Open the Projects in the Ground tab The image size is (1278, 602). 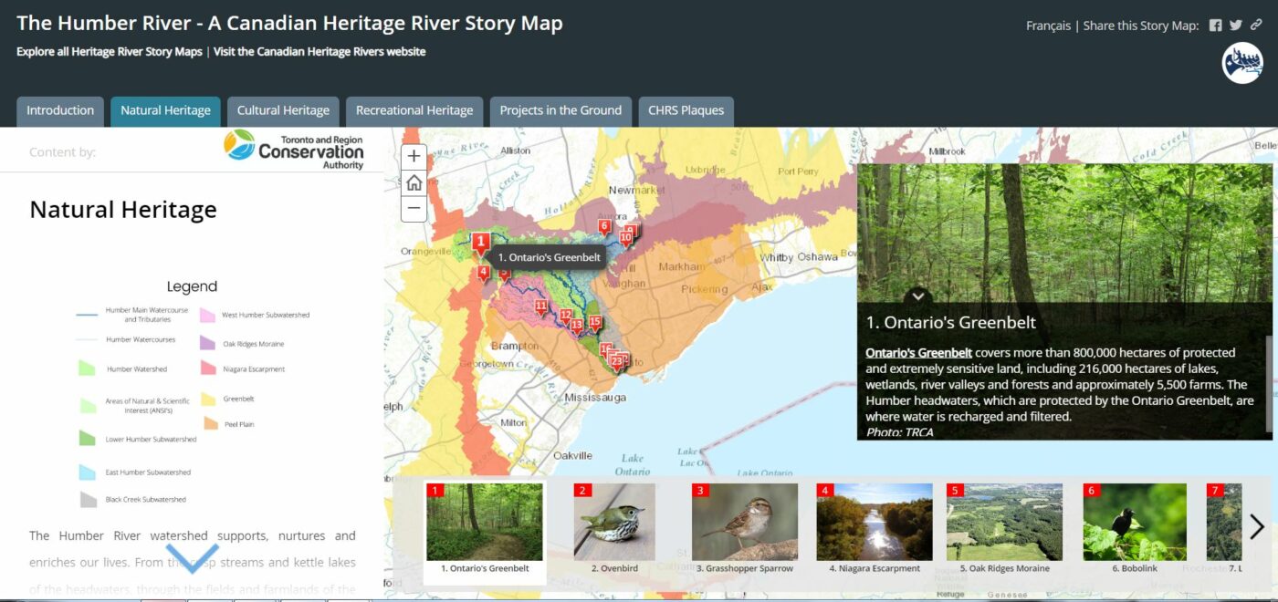(x=560, y=110)
